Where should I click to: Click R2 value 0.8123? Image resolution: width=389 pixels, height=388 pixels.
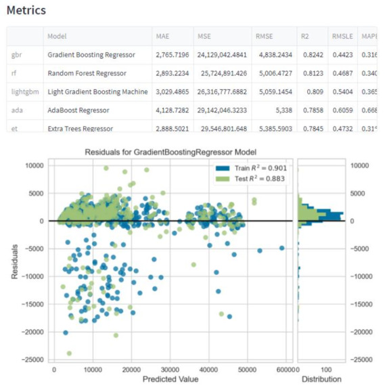[x=313, y=73]
